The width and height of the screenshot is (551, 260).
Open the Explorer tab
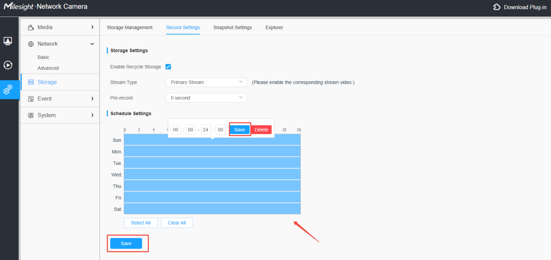click(x=274, y=27)
